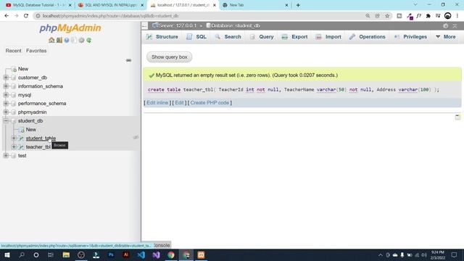Collapse the student_db database node
Viewport: 464px width, 261px height.
(x=6, y=121)
